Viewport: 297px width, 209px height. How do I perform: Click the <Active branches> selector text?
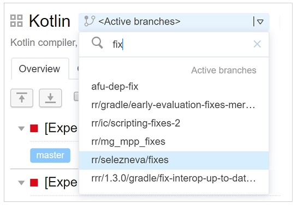coord(139,21)
